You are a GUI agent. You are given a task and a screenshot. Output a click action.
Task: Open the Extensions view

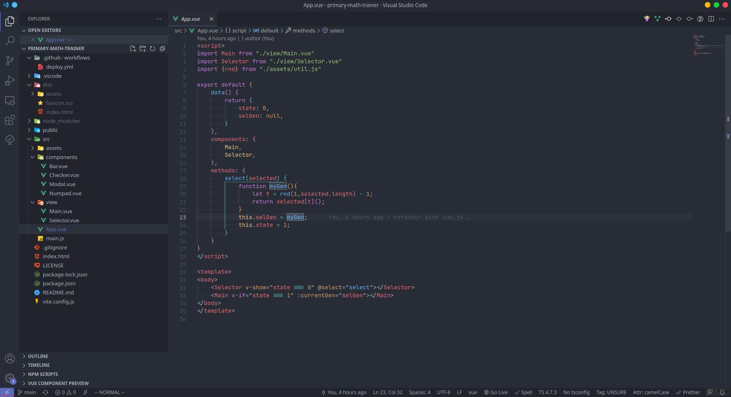10,120
